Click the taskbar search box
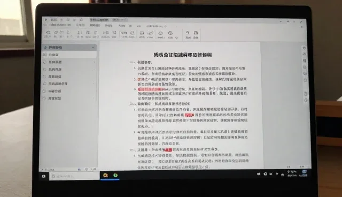 pos(74,176)
